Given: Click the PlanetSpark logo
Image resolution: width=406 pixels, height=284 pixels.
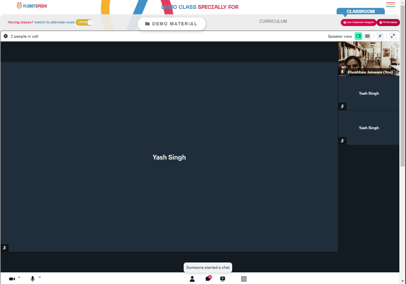Looking at the screenshot, I should [32, 5].
